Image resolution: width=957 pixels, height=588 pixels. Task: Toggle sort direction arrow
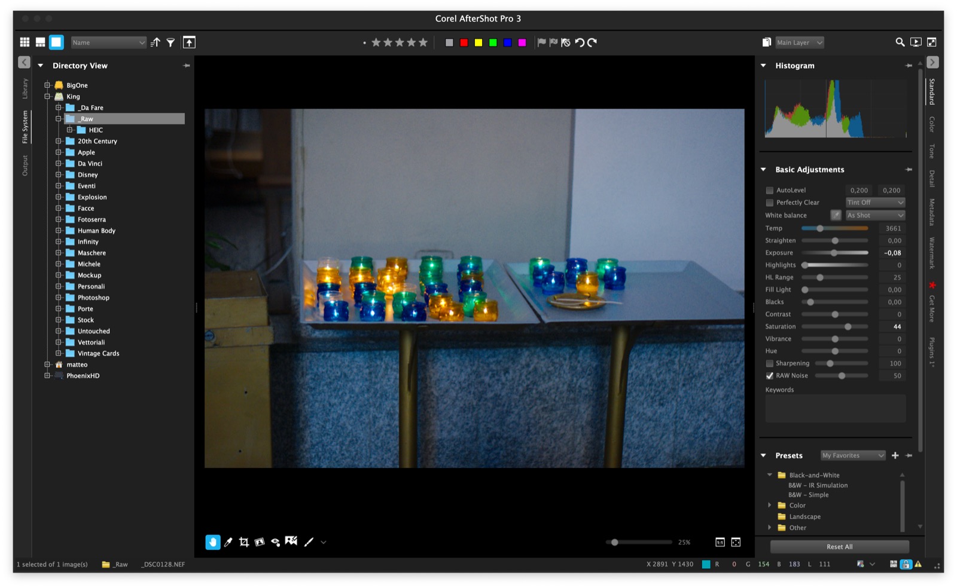[156, 42]
